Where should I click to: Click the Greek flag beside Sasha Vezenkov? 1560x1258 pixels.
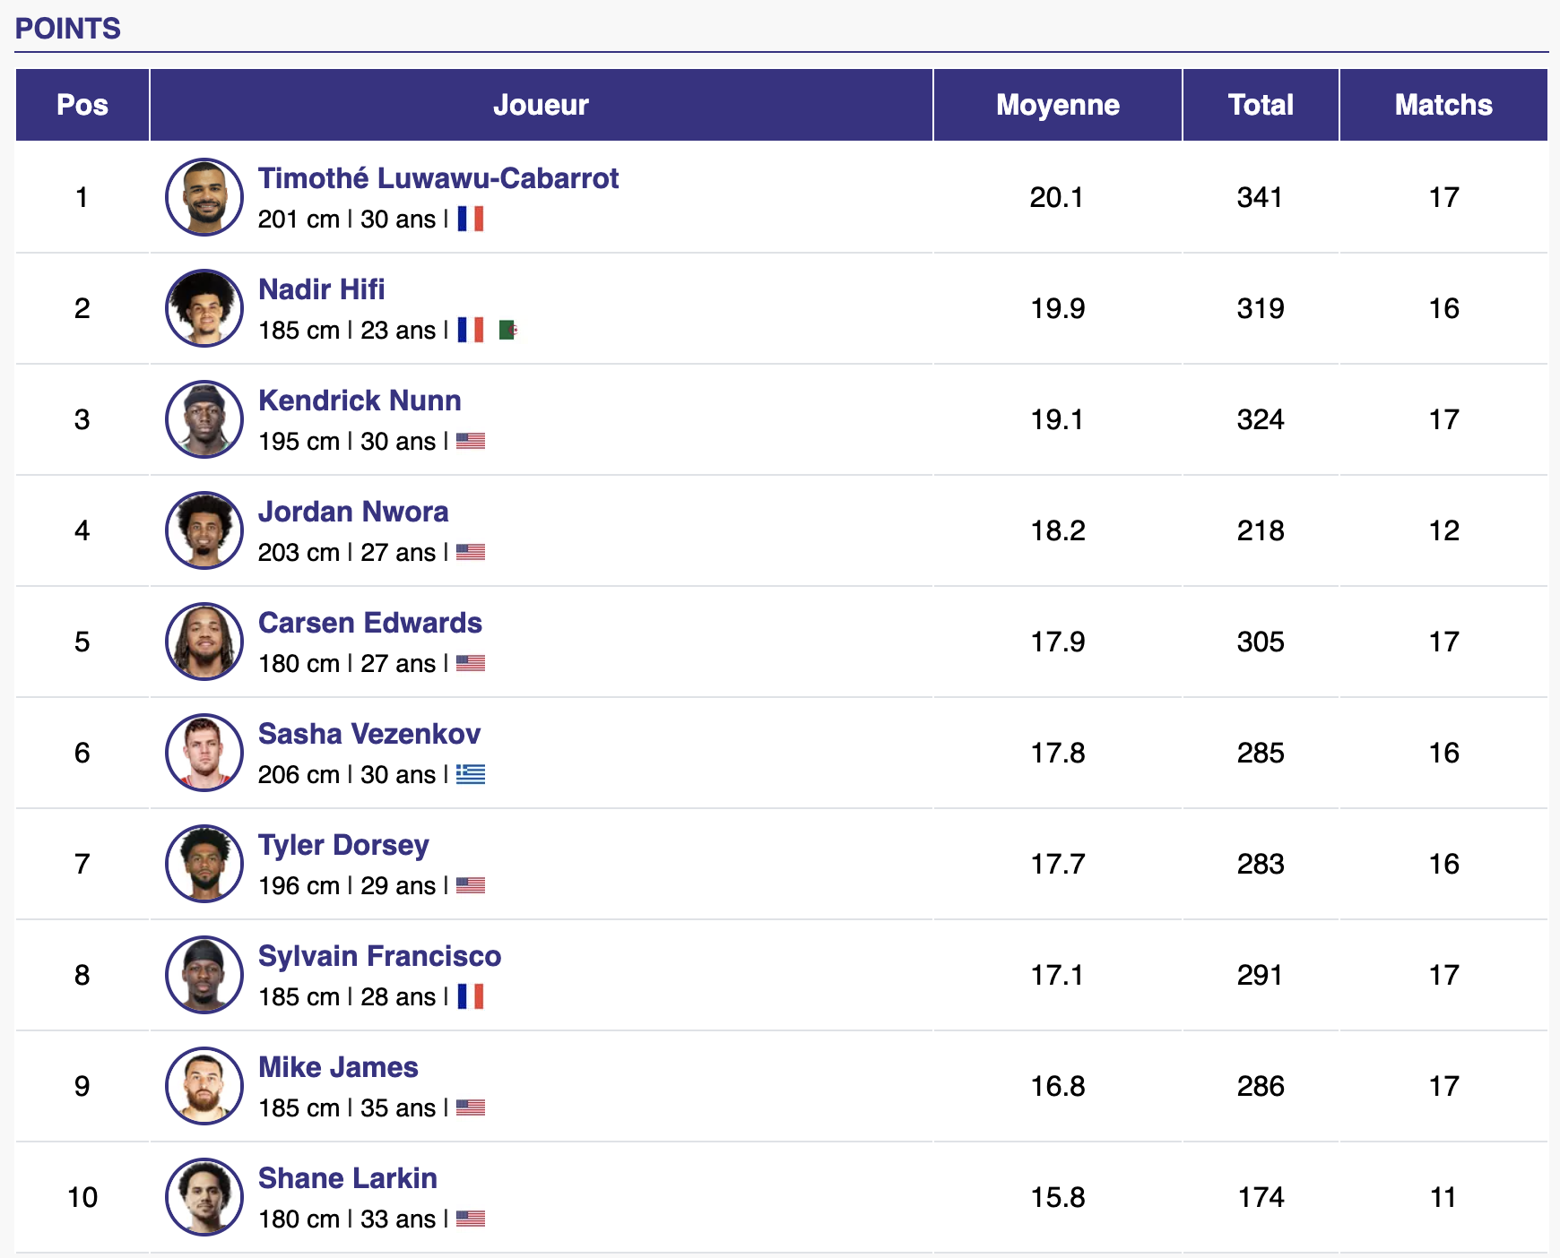[x=471, y=774]
